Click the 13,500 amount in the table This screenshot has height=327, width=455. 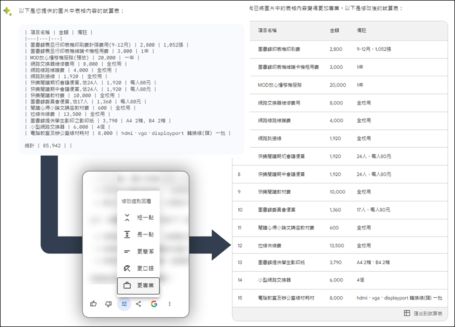click(337, 246)
